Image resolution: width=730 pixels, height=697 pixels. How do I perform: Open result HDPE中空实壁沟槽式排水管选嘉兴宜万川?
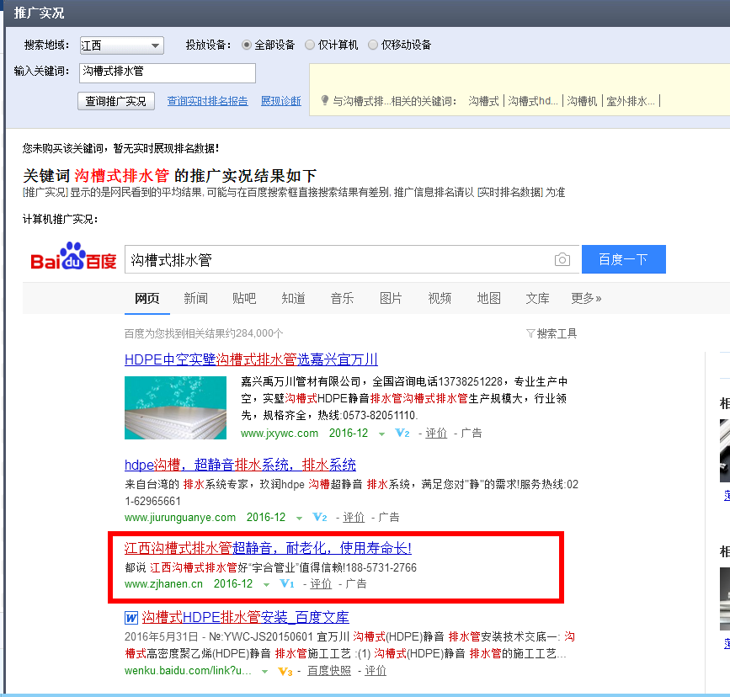pyautogui.click(x=251, y=359)
